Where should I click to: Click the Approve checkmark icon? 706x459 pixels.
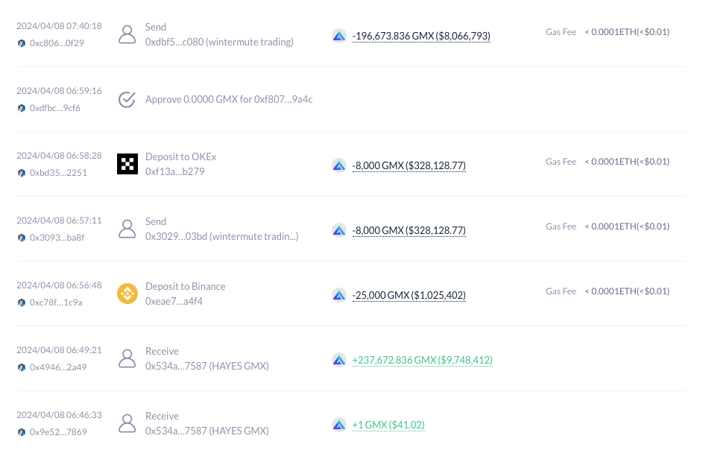[127, 99]
